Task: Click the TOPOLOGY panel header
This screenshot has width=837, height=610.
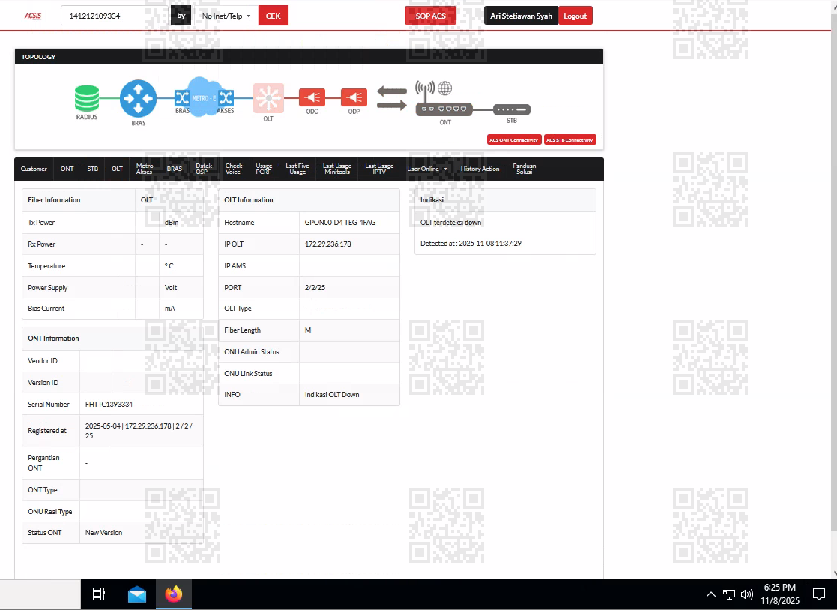Action: pos(309,56)
